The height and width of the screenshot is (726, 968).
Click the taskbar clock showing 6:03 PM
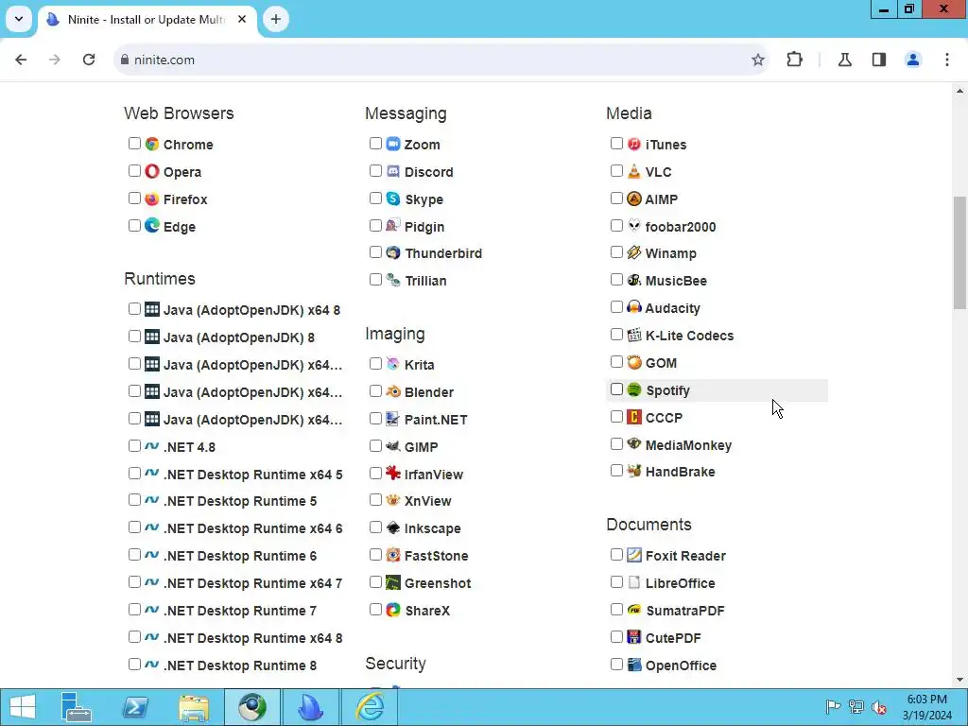tap(926, 707)
